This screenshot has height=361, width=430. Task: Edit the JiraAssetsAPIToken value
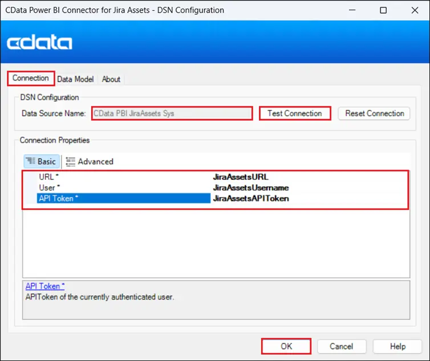[x=251, y=198]
